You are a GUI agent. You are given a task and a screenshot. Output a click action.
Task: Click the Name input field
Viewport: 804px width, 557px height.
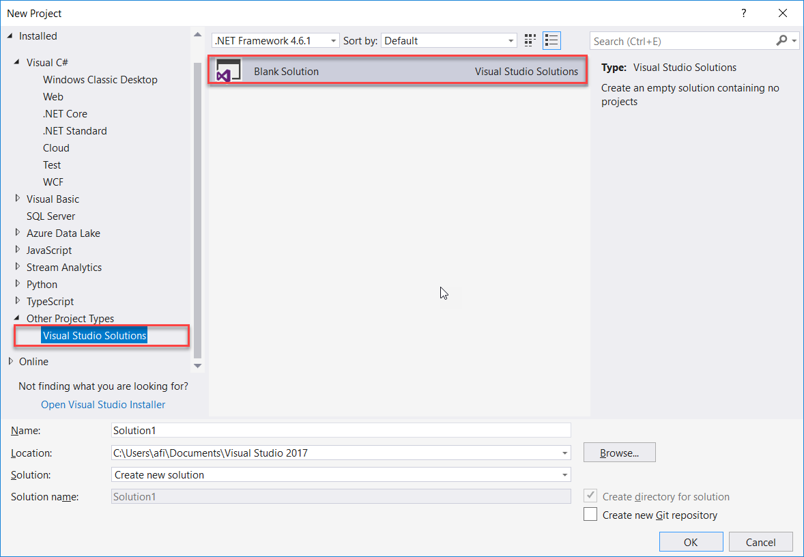(x=341, y=430)
